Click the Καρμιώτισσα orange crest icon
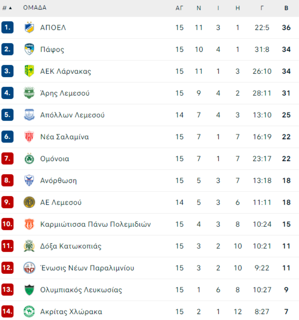This screenshot has width=299, height=320. click(29, 224)
